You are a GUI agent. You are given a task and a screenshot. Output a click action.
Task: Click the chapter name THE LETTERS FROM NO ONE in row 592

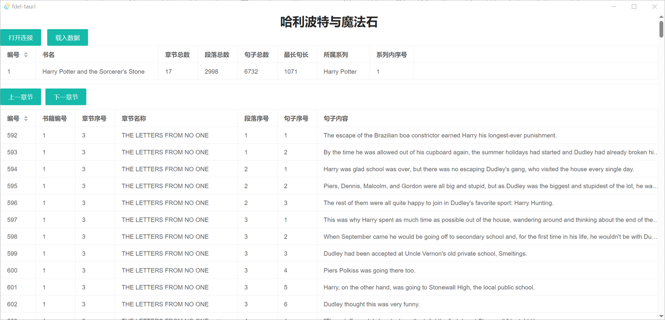pos(165,135)
